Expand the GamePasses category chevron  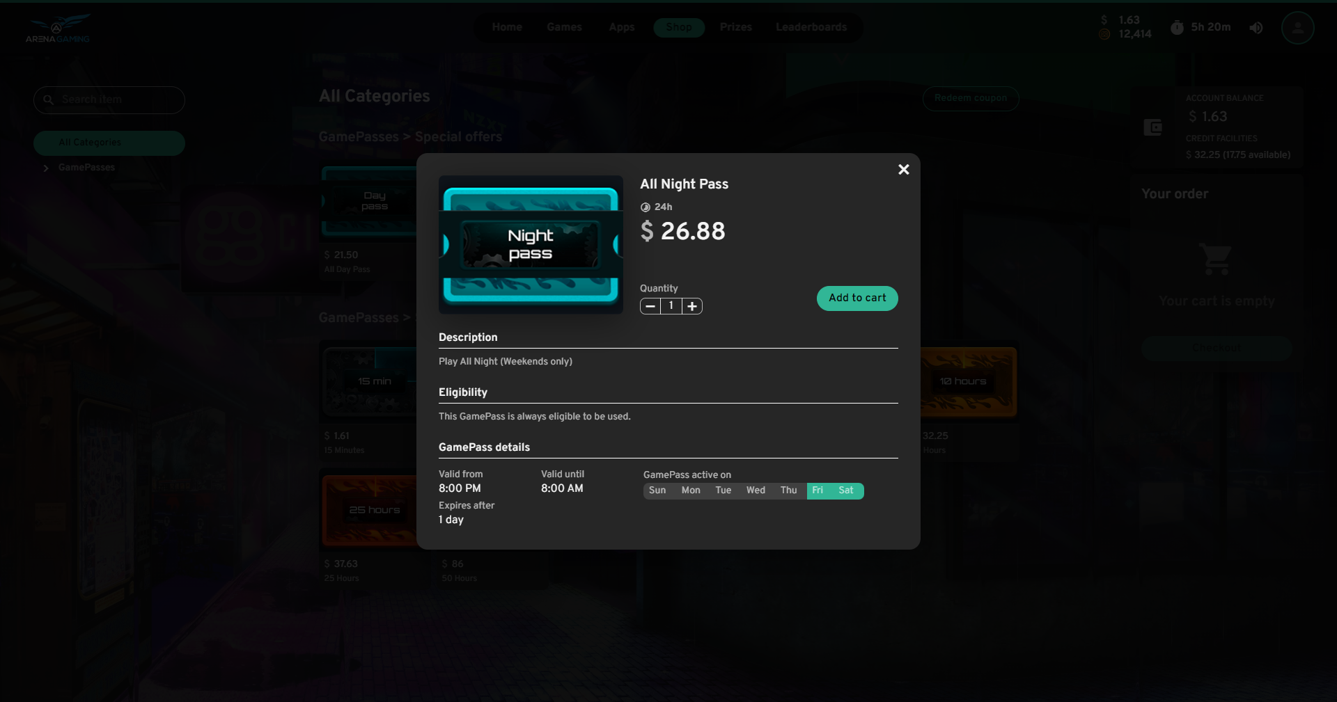point(46,168)
